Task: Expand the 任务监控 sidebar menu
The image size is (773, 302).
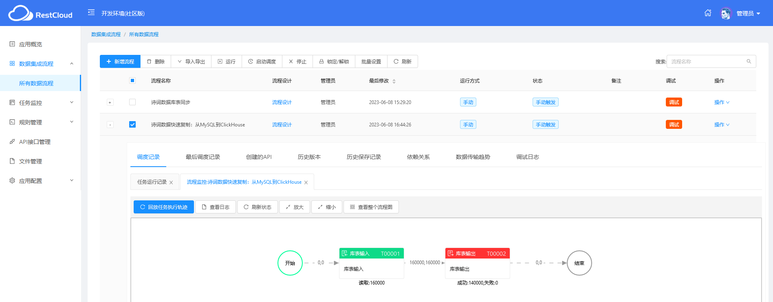Action: [40, 103]
